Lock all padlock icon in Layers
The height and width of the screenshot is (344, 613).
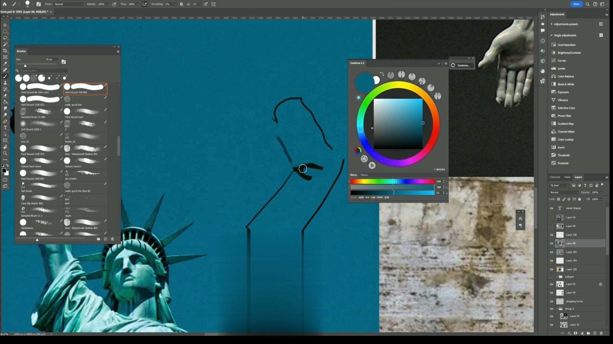(x=579, y=199)
